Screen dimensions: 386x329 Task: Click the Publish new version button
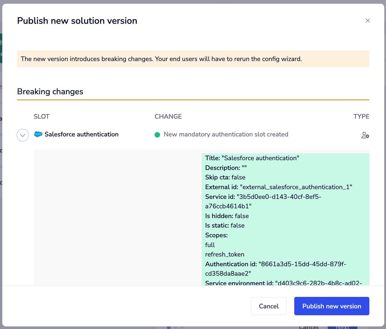pyautogui.click(x=332, y=306)
